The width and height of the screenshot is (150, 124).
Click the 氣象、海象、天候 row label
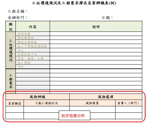[31, 58]
